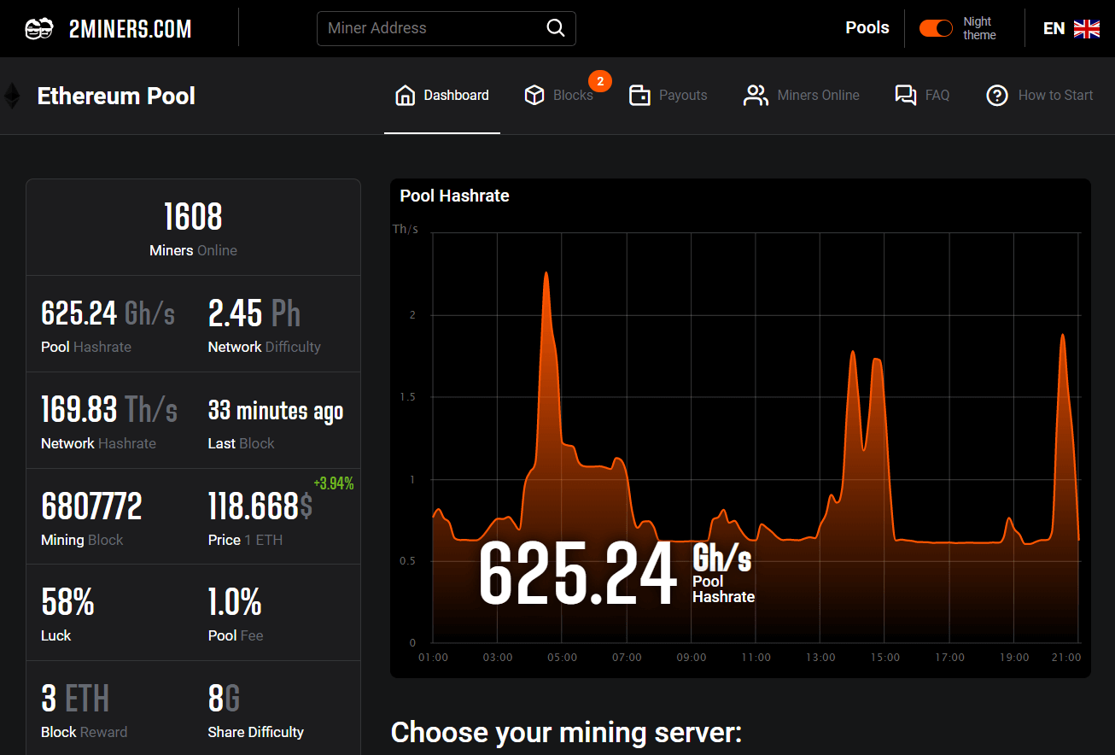Open the Miners Online tab
The image size is (1115, 755).
[x=818, y=95]
